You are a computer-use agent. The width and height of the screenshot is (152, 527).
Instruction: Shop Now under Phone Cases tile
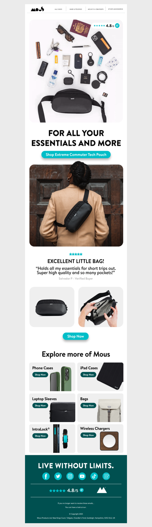[x=40, y=375]
